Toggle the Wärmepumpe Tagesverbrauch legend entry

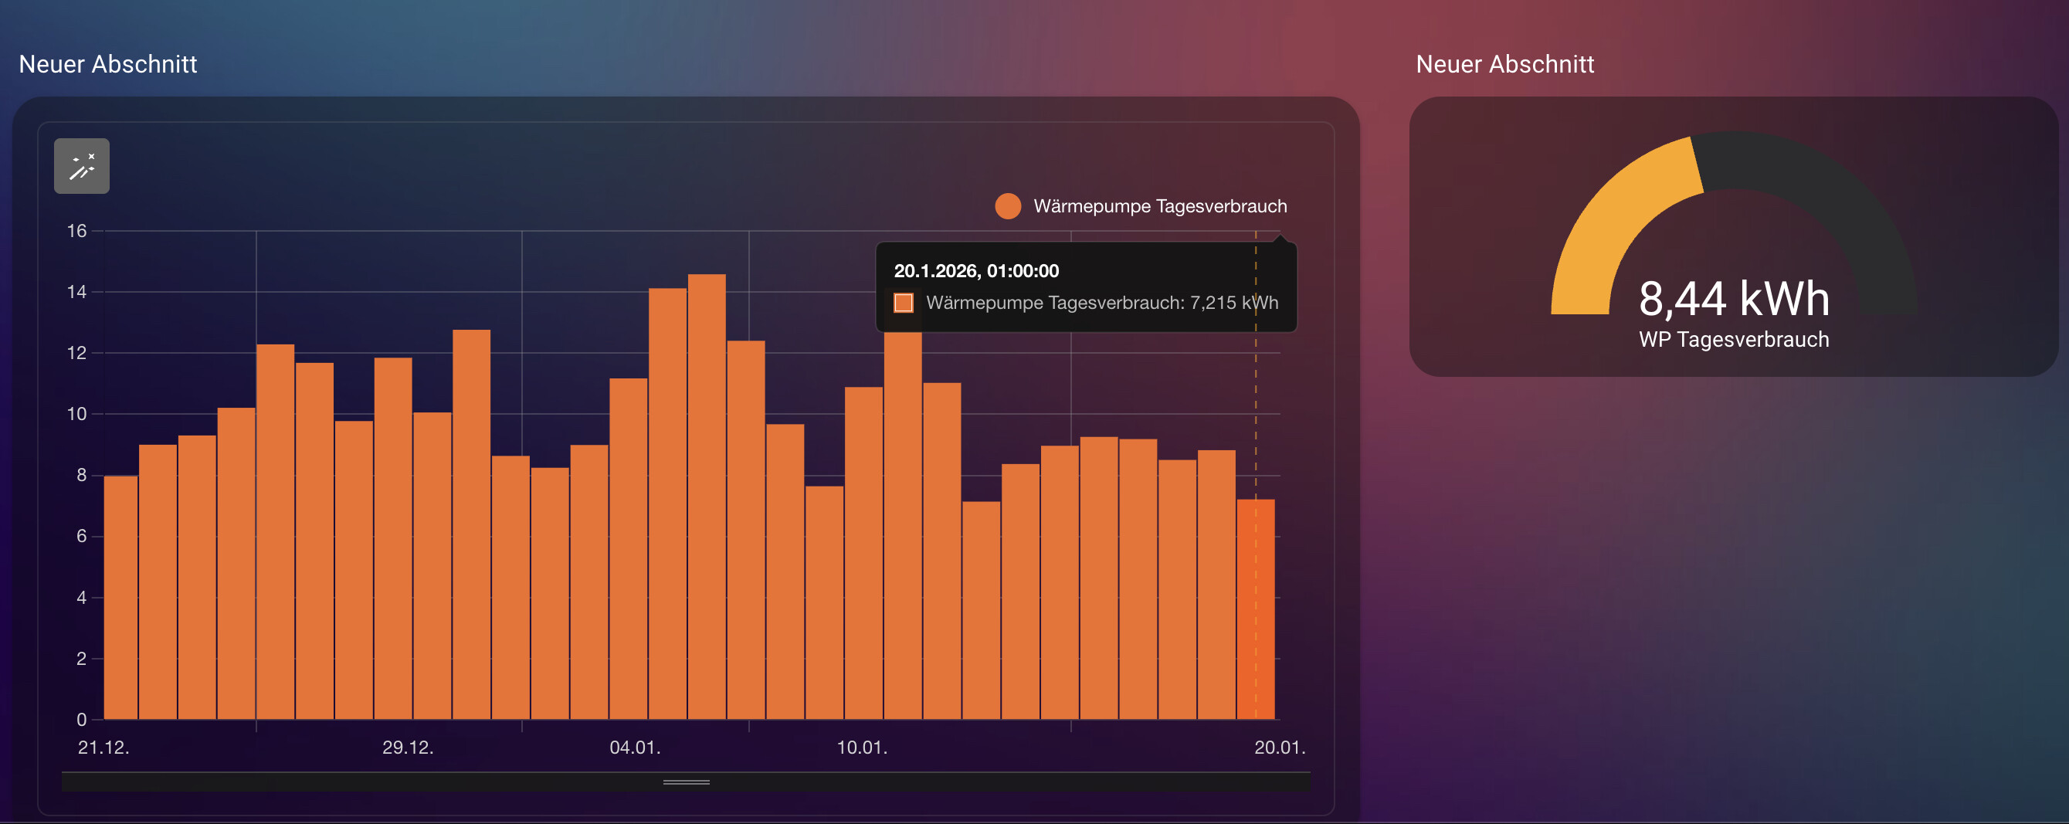[1159, 206]
